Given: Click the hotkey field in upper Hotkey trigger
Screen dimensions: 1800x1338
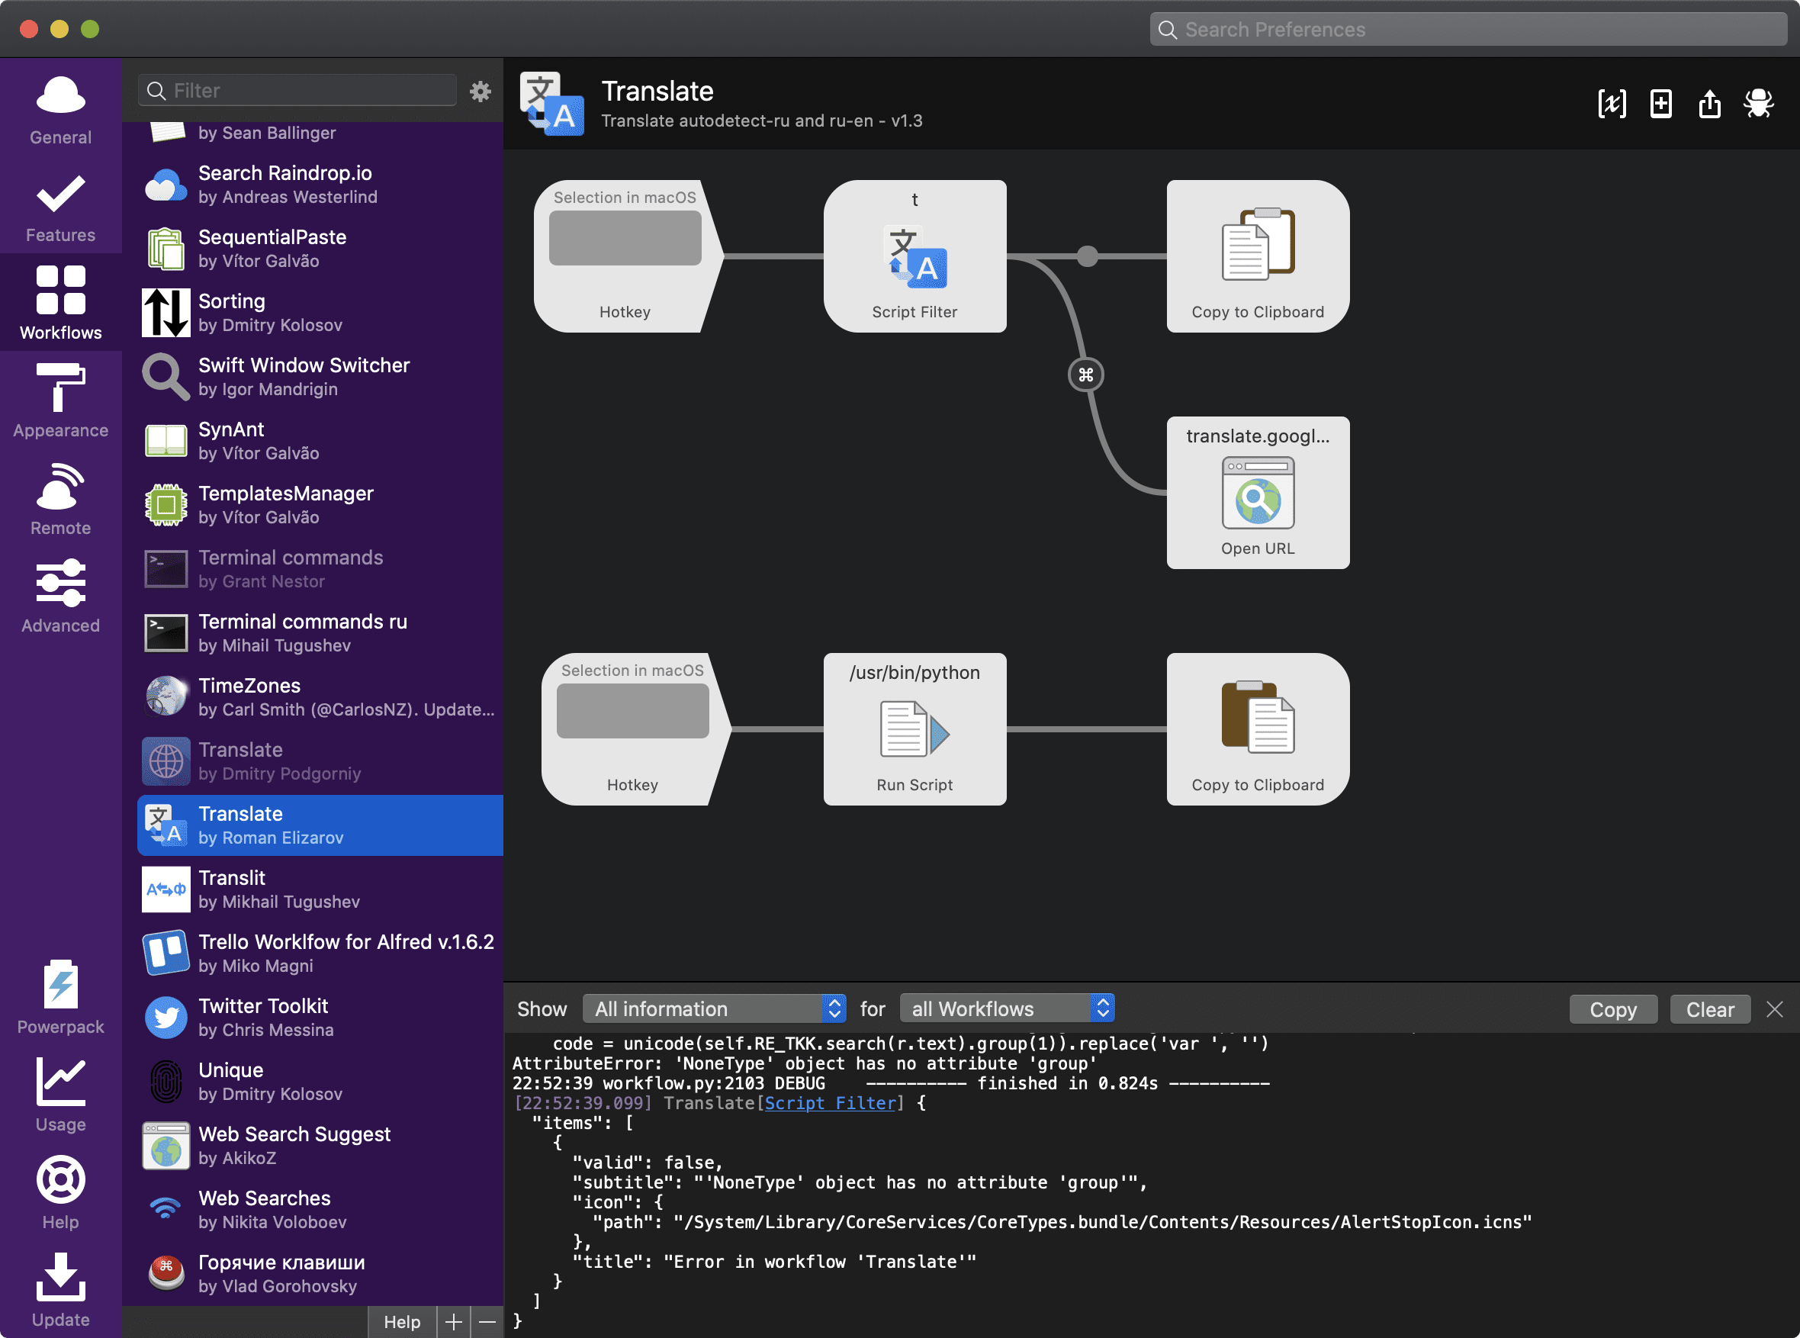Looking at the screenshot, I should coord(625,238).
